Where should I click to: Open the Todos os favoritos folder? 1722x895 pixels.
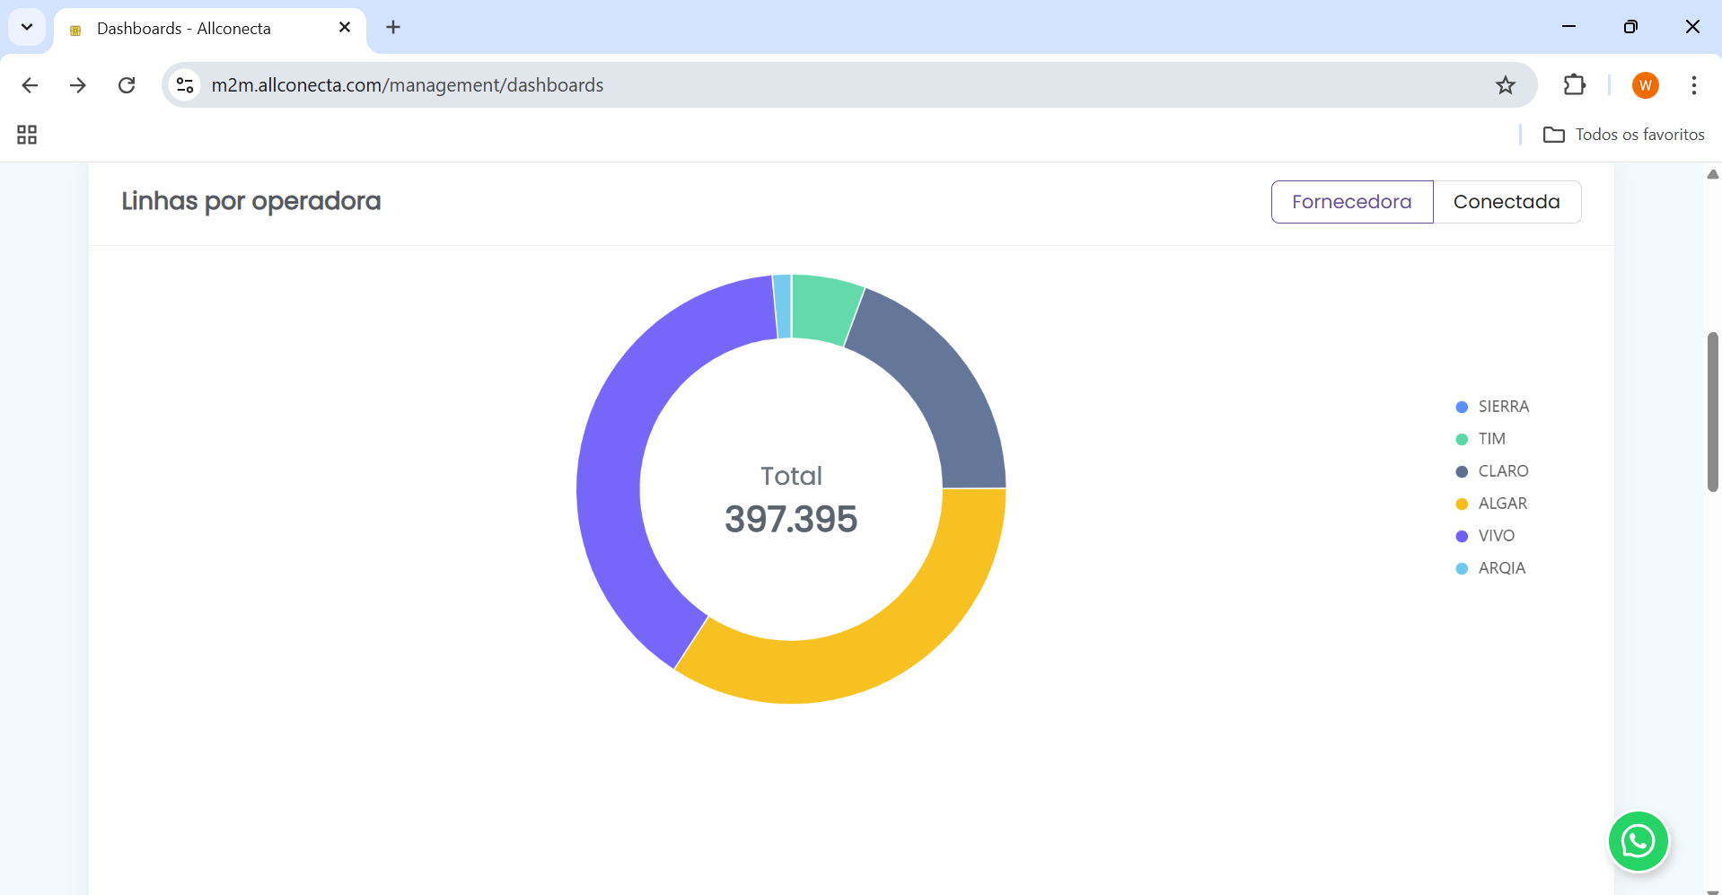[x=1623, y=135]
